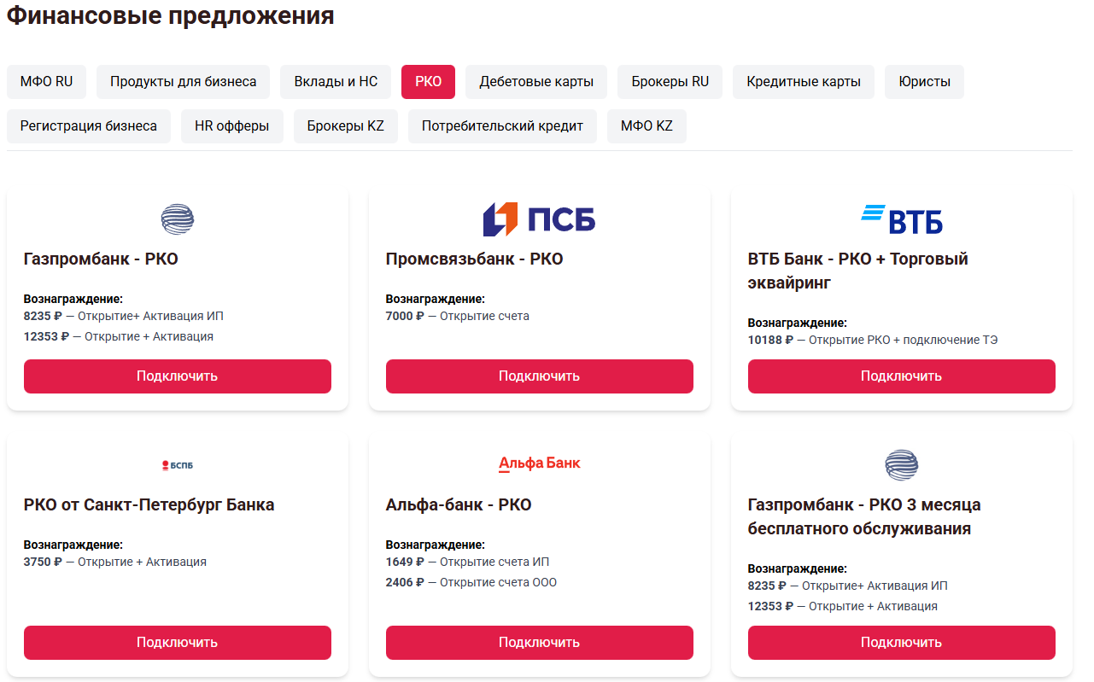
Task: Open the Дебетовые карты tab
Action: point(536,82)
